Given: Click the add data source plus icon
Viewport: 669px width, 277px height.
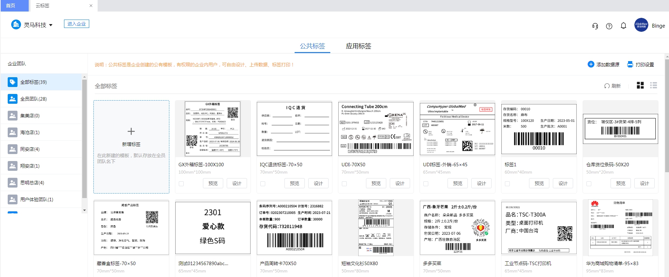Looking at the screenshot, I should [x=591, y=64].
